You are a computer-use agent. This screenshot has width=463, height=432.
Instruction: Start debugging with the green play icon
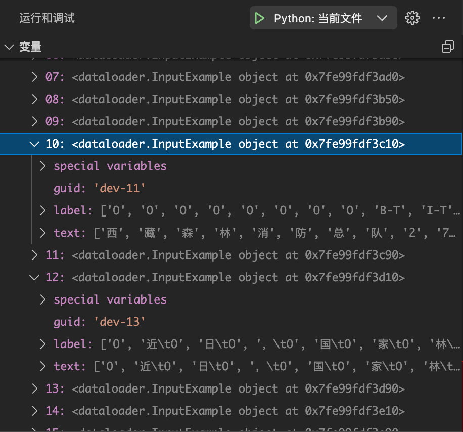(x=259, y=18)
